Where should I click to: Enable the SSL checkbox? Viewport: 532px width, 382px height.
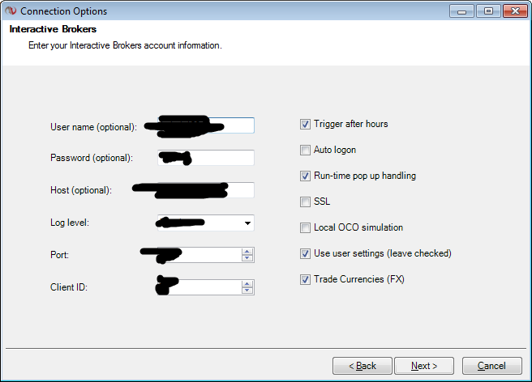(x=305, y=202)
